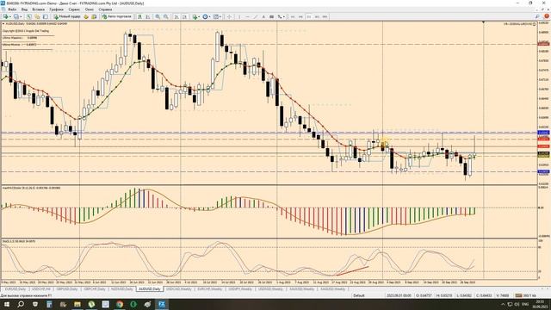Click the Indicators list icon

pos(195,16)
